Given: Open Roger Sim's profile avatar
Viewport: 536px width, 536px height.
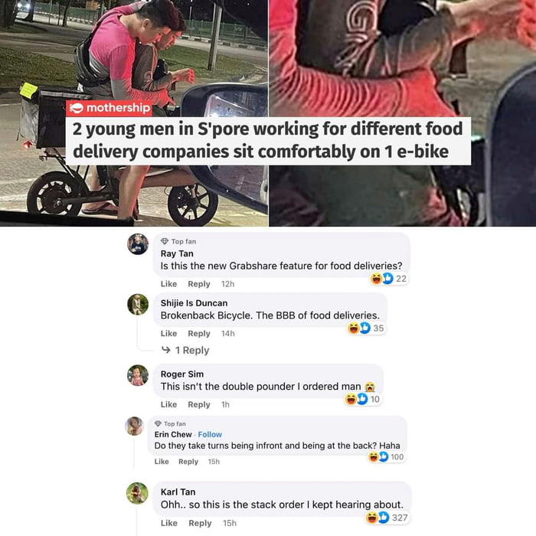Looking at the screenshot, I should [x=138, y=375].
